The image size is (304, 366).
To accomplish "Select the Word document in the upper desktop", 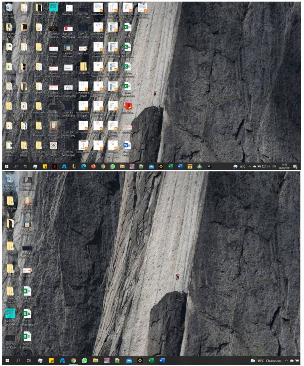I will point(127,149).
